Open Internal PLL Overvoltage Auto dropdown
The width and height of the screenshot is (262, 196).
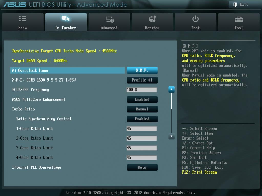point(142,167)
